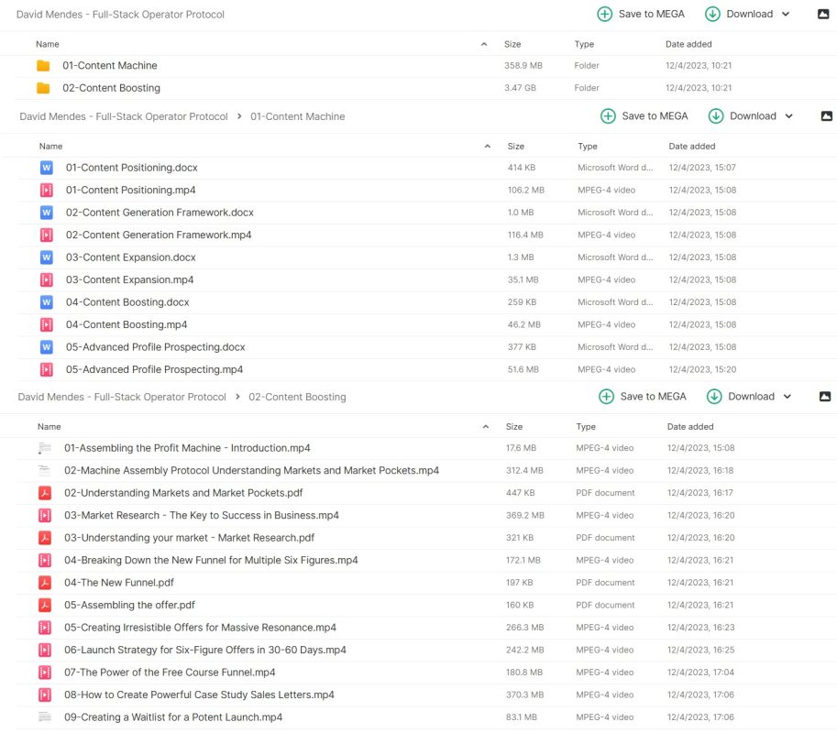Open Download dropdown in 02-Content Boosting section

pos(787,397)
